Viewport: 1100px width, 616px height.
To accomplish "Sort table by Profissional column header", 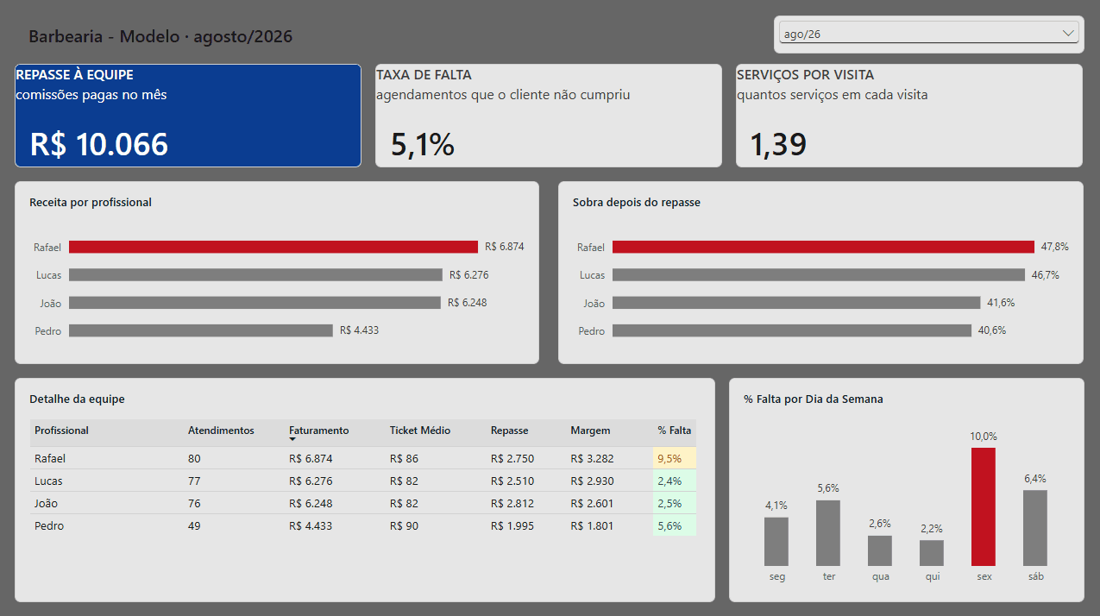I will click(61, 431).
